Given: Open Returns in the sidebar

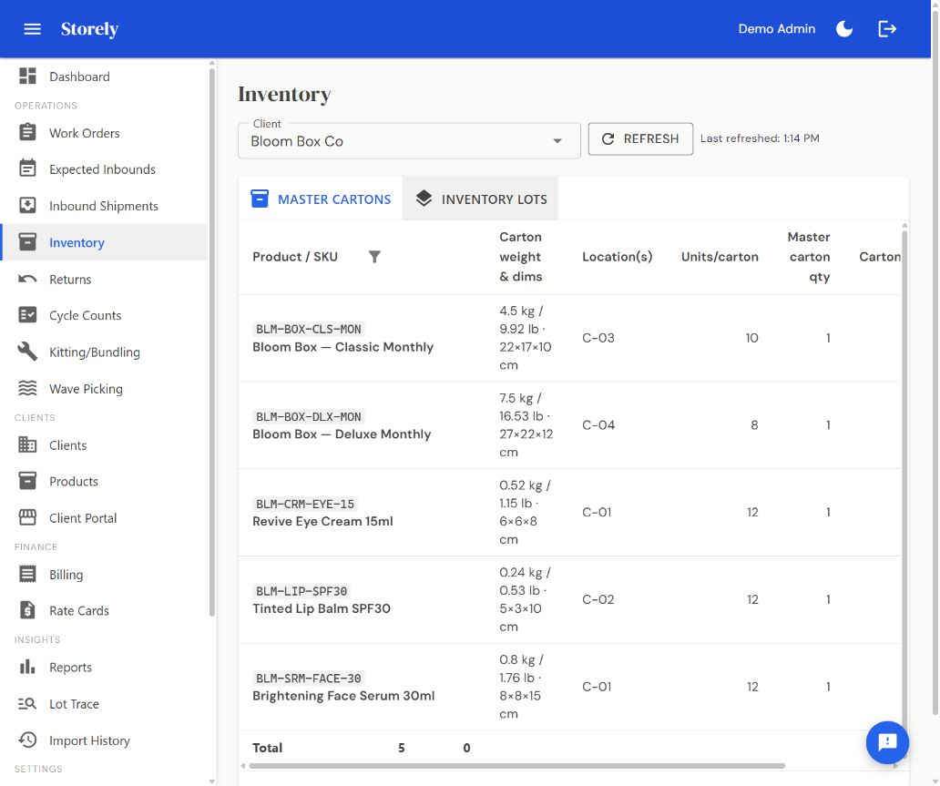Looking at the screenshot, I should coord(105,280).
